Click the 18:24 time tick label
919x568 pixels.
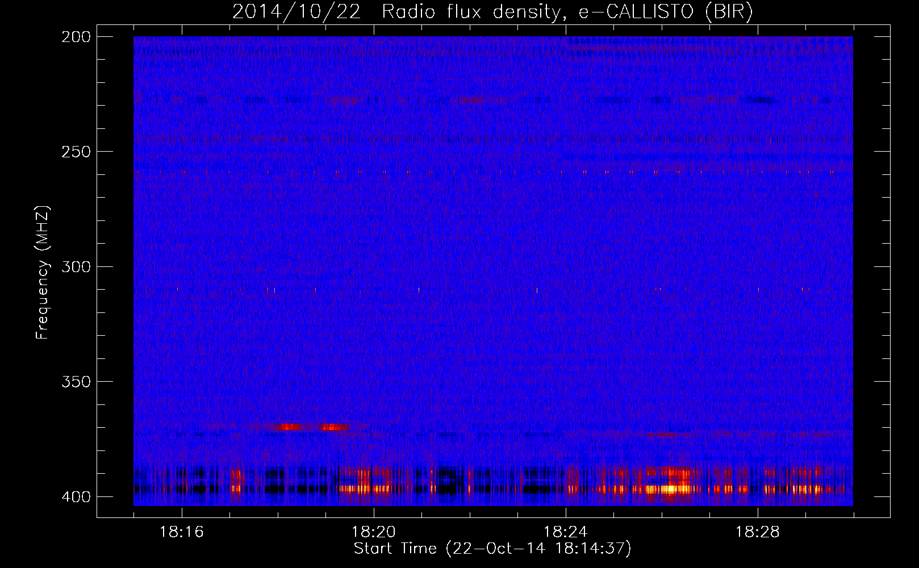566,532
